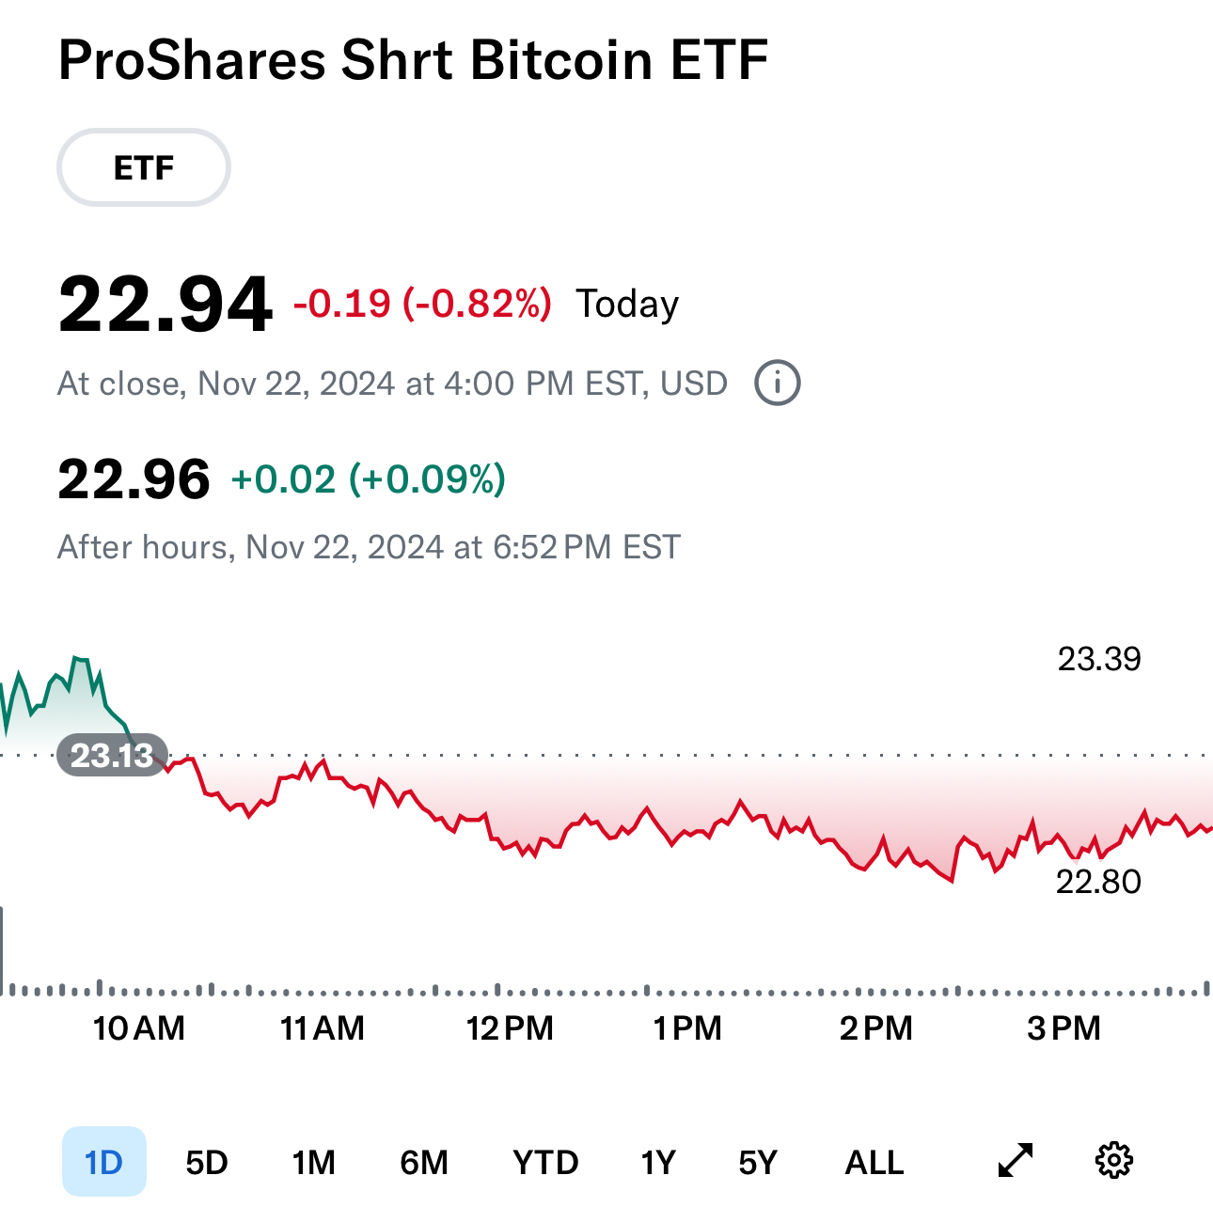The width and height of the screenshot is (1213, 1207).
Task: Switch chart to 1Y range
Action: (x=658, y=1163)
